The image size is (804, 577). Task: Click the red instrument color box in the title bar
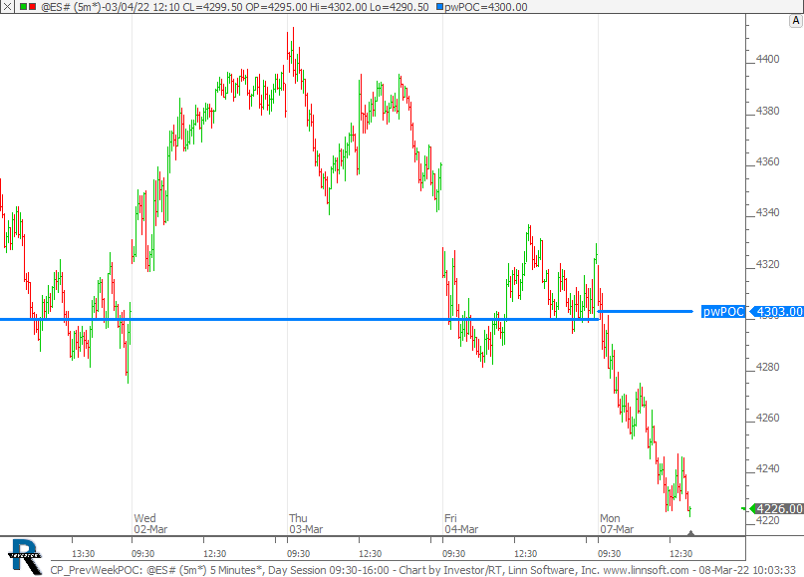[x=32, y=7]
